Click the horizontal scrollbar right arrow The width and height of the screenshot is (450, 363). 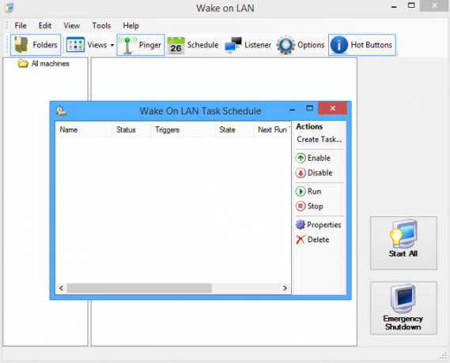click(285, 288)
